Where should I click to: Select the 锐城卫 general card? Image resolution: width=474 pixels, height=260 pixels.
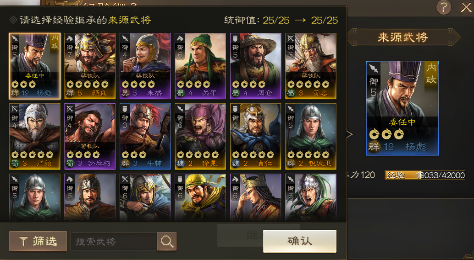[x=311, y=137]
